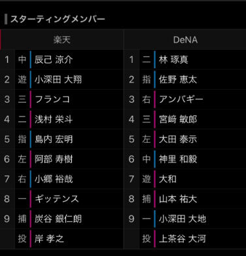
Task: Open starting pitcher 岸 孝之
Action: [x=49, y=238]
